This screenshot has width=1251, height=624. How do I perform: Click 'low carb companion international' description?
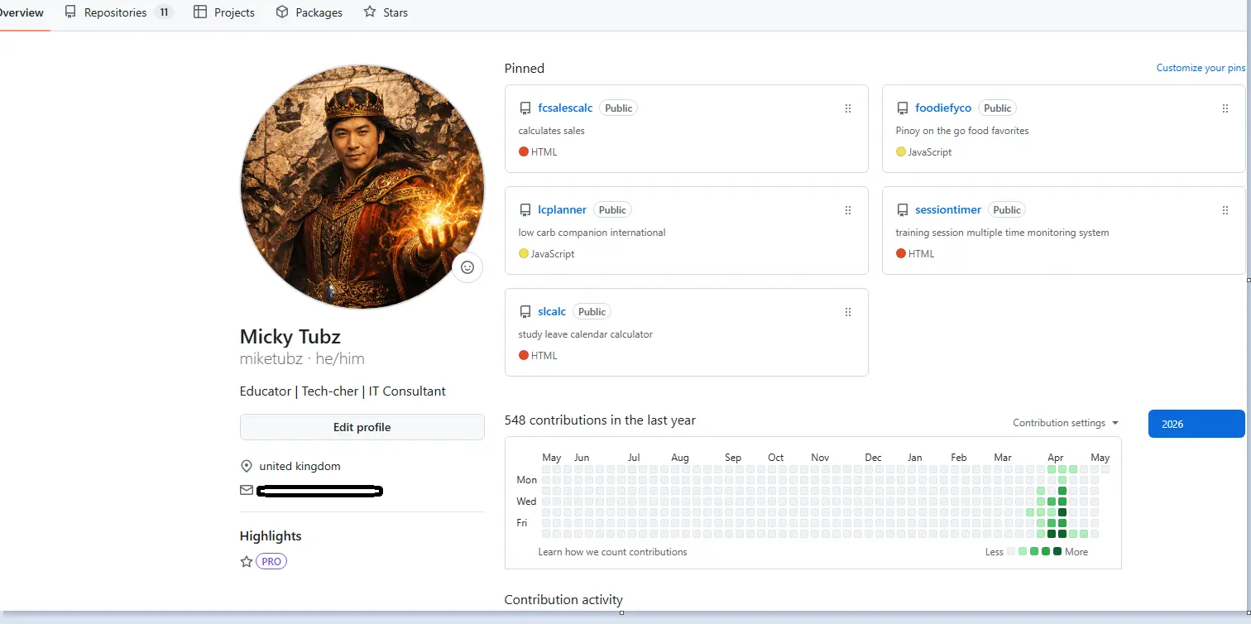click(592, 233)
